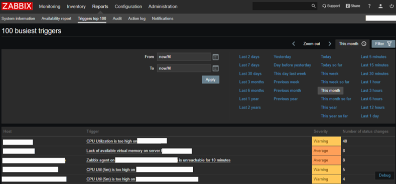Select Last 3 months range
This screenshot has height=184, width=396.
[251, 82]
